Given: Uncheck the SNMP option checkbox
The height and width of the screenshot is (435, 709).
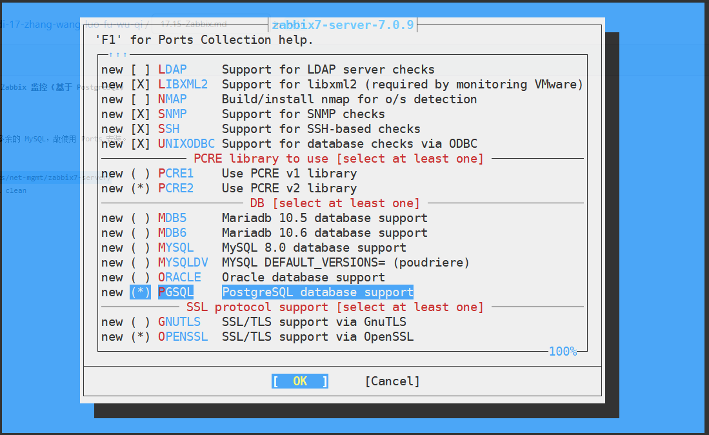Looking at the screenshot, I should 140,114.
